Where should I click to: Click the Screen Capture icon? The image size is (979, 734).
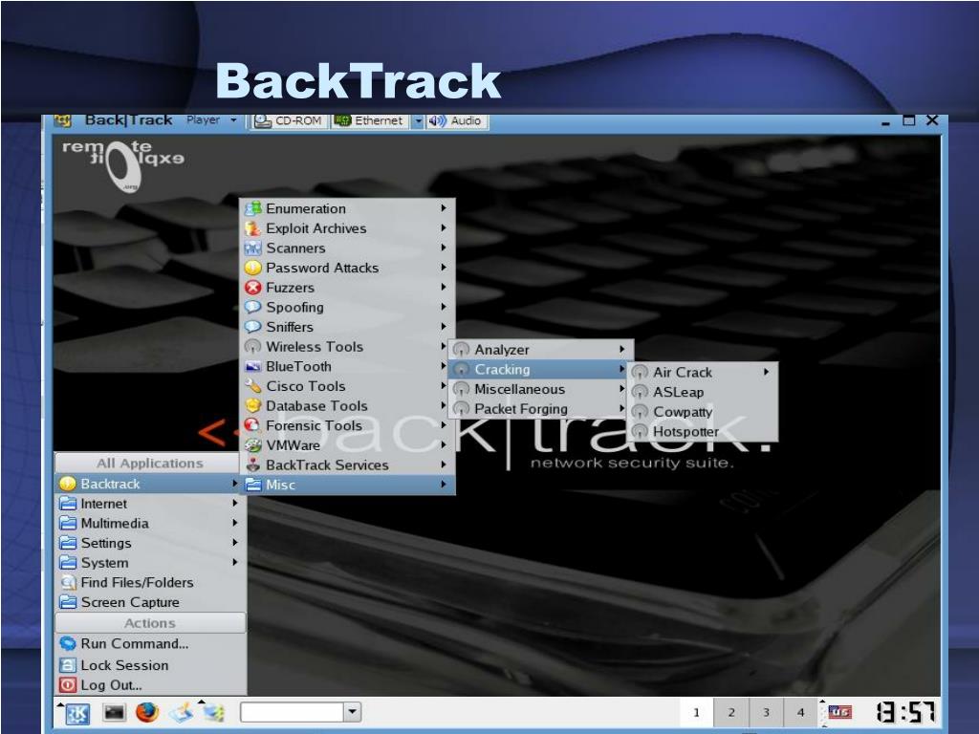click(x=68, y=602)
